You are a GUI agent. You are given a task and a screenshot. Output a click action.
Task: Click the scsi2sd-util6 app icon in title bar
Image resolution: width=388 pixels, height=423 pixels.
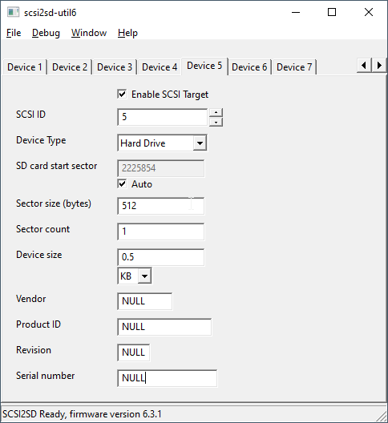click(x=13, y=12)
